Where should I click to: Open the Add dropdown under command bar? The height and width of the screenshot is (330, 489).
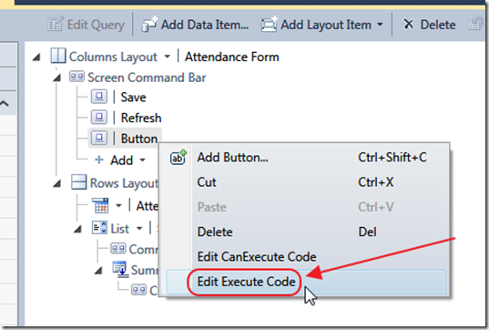(x=143, y=160)
